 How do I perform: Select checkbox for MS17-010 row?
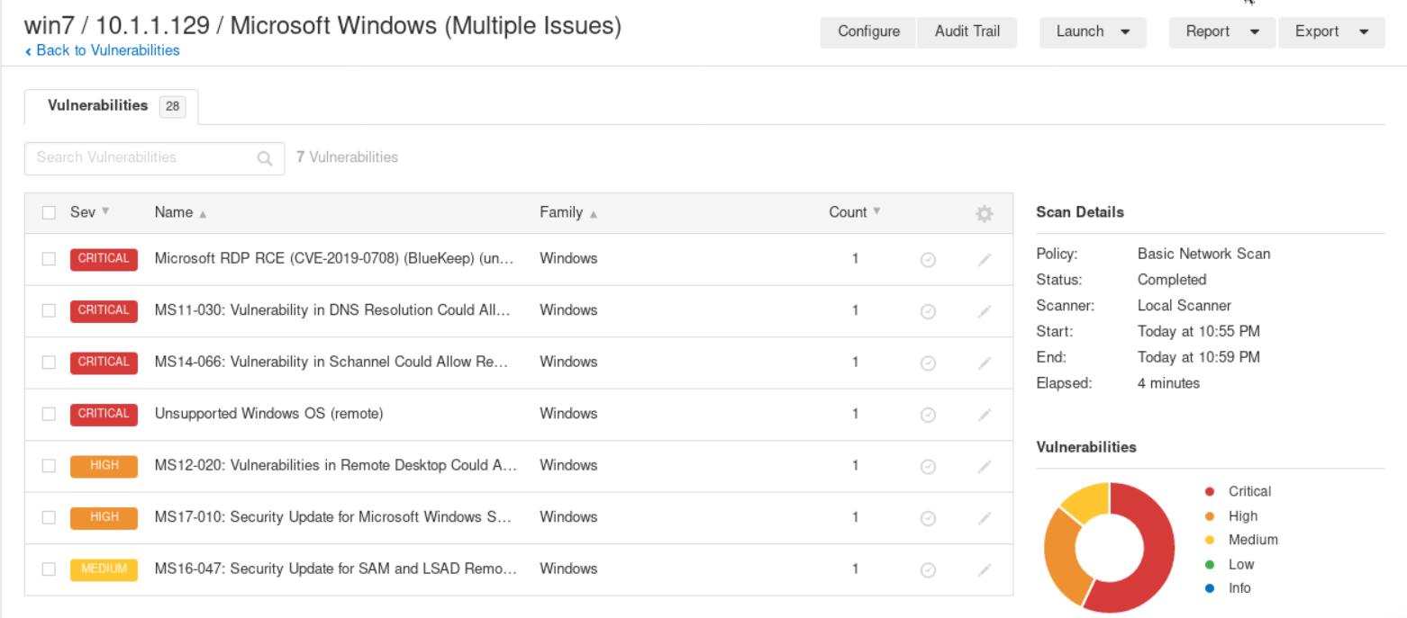pyautogui.click(x=49, y=517)
